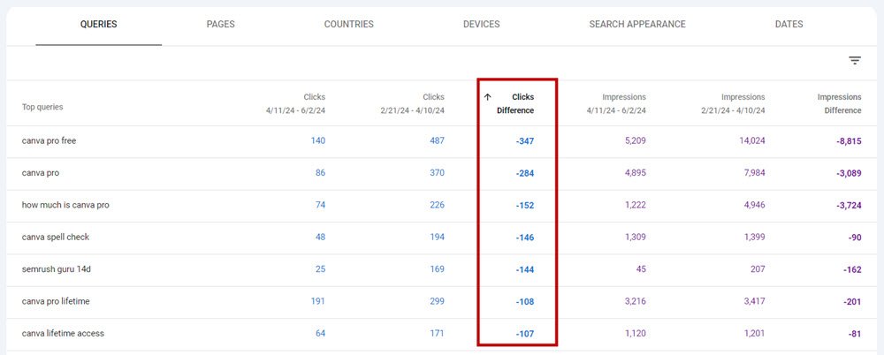Select the 'how much is canva pro' query

point(65,205)
